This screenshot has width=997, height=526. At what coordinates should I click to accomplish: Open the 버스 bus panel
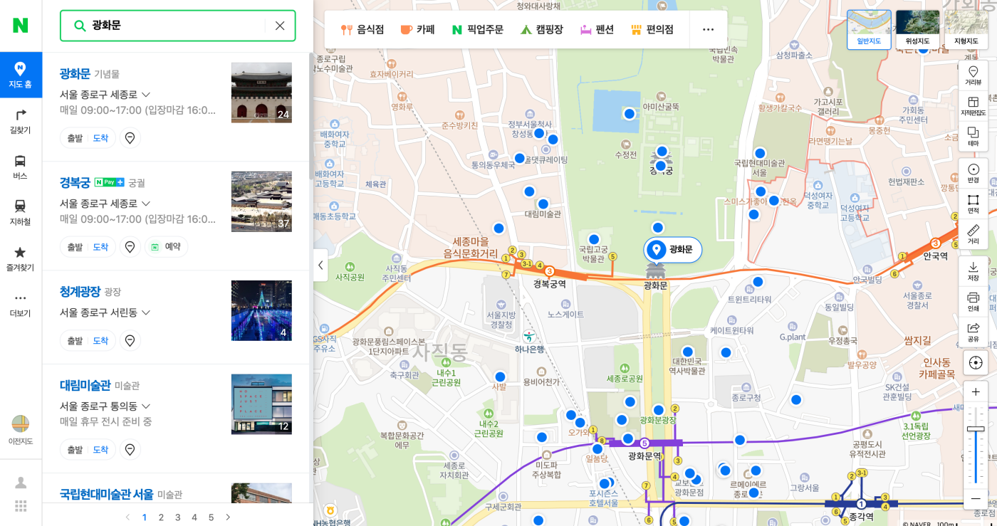(21, 167)
